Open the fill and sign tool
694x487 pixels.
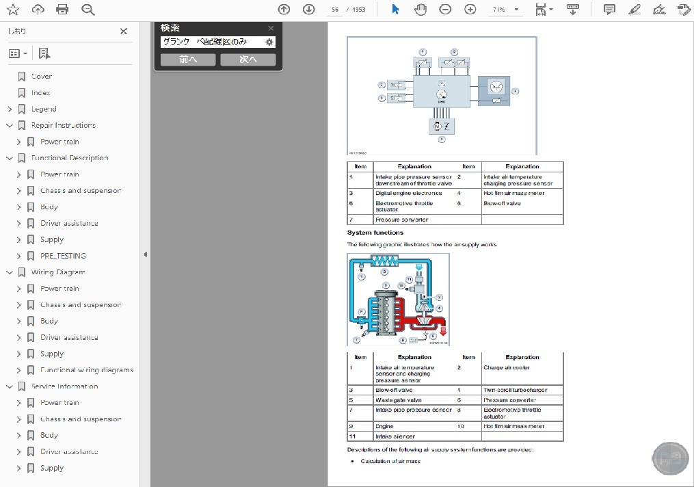click(660, 10)
